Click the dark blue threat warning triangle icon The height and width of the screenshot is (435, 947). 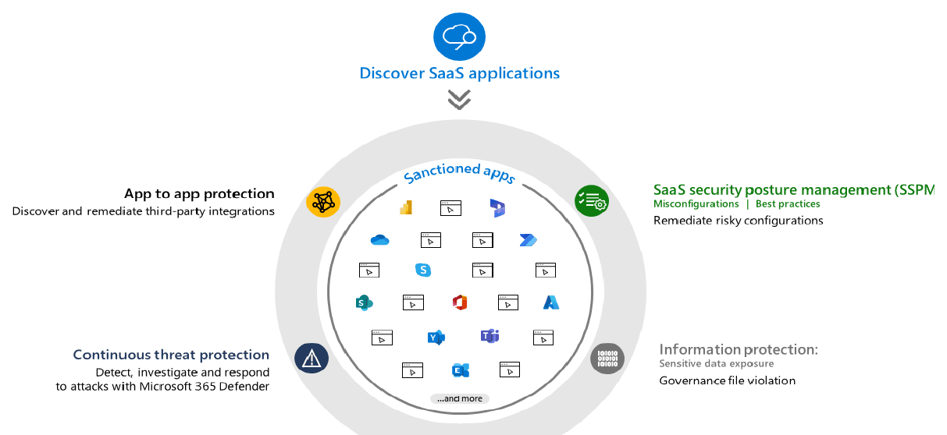[312, 359]
